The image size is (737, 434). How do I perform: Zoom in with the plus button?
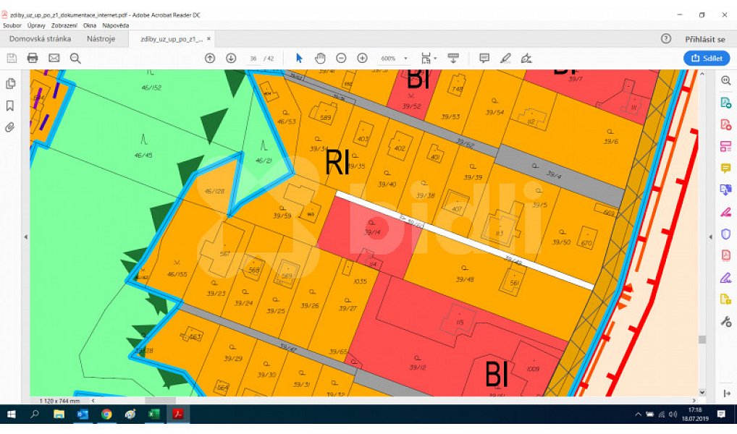[x=362, y=59]
